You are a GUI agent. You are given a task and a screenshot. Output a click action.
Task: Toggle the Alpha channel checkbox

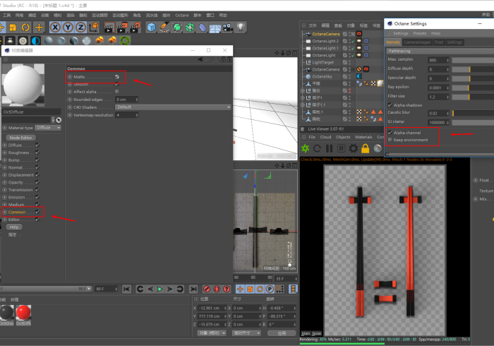[x=390, y=133]
